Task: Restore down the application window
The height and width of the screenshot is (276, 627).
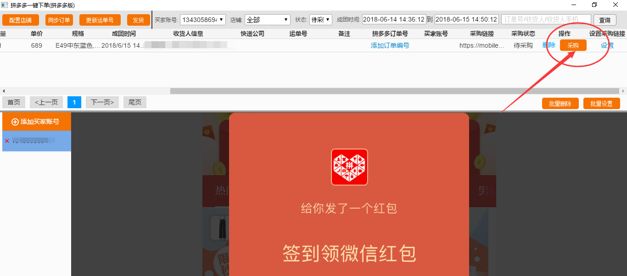Action: point(594,5)
